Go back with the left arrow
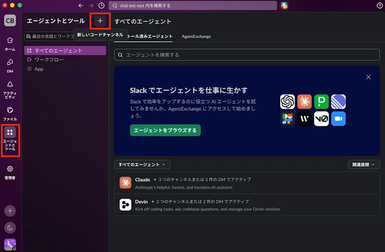 point(81,5)
